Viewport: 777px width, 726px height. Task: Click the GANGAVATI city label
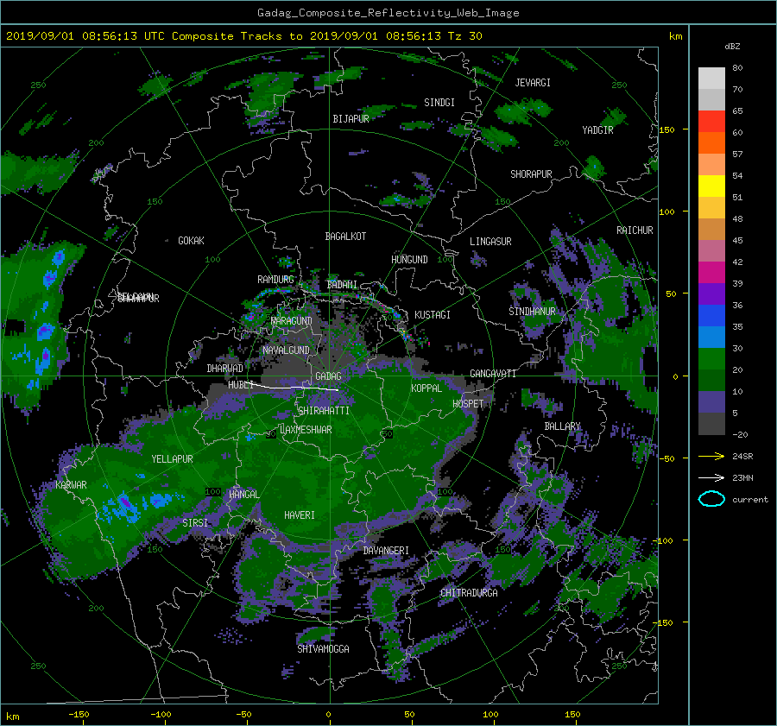[493, 374]
